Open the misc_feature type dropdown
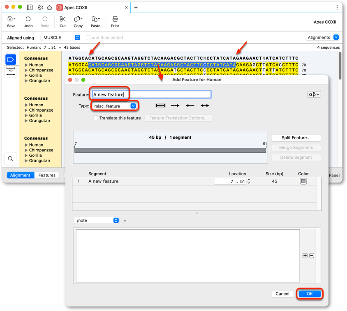 (115, 106)
